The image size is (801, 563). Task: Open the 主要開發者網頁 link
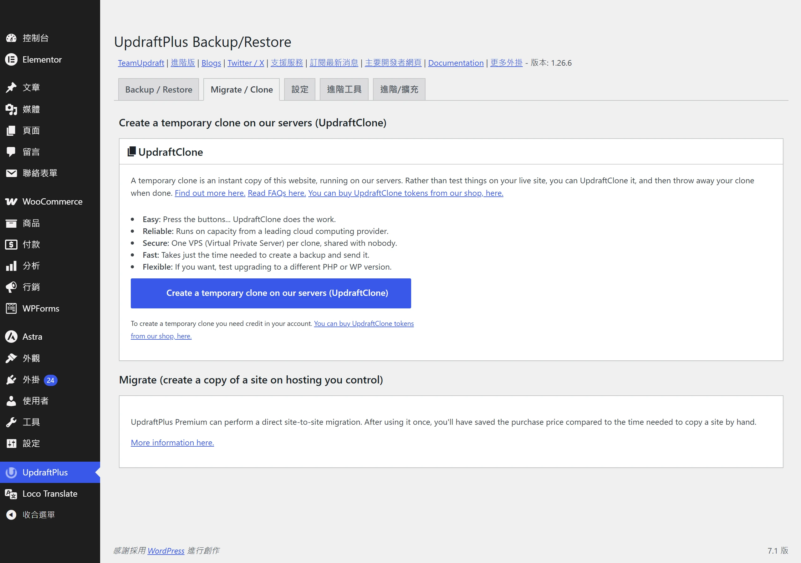coord(393,63)
